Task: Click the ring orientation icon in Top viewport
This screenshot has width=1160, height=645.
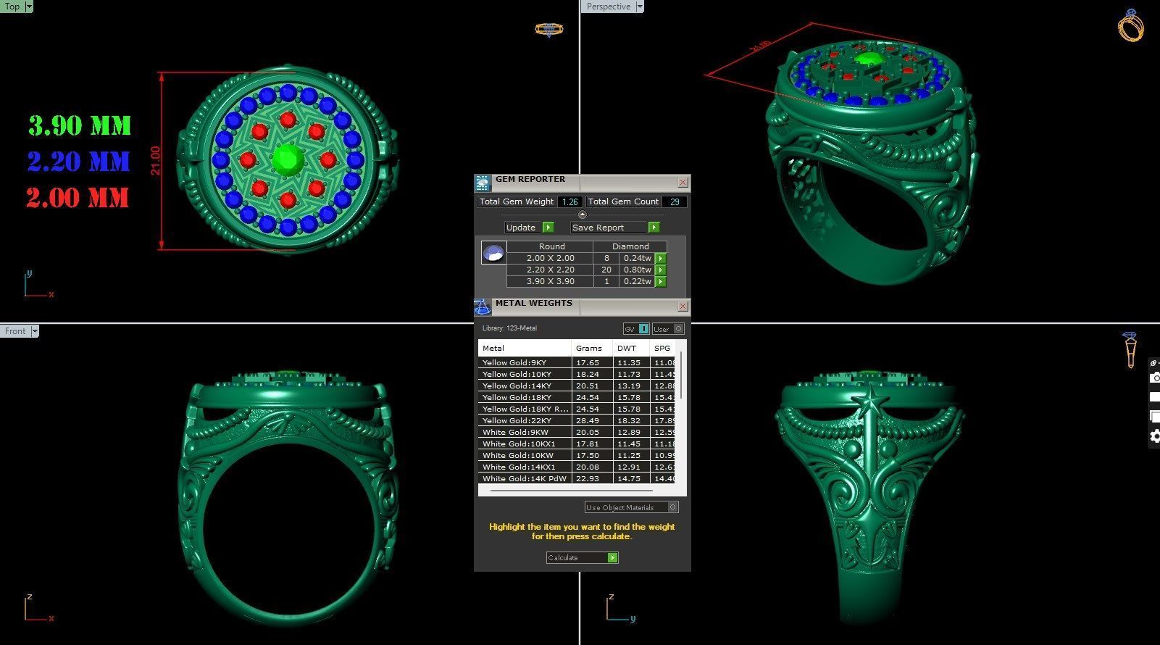Action: click(548, 30)
